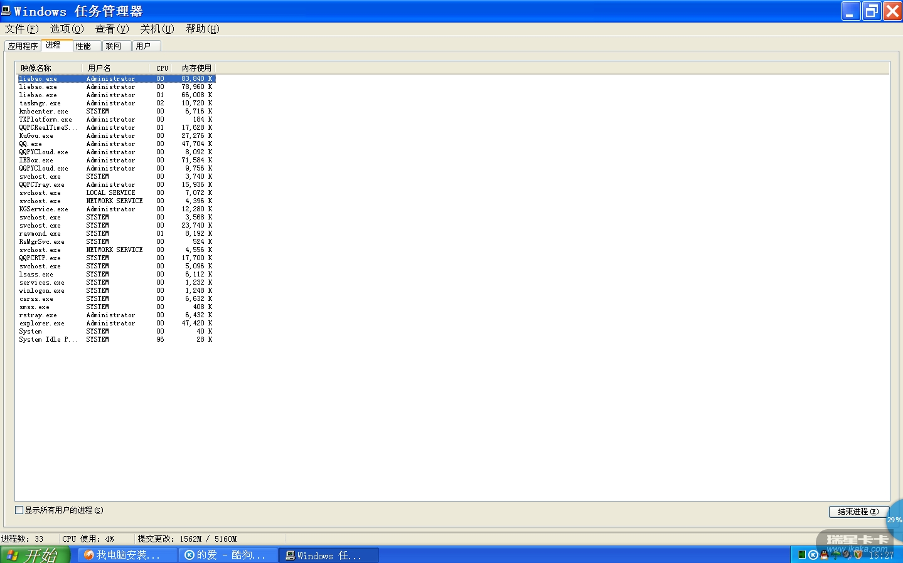The width and height of the screenshot is (903, 563).
Task: Select the System Idle P... process row
Action: [116, 339]
